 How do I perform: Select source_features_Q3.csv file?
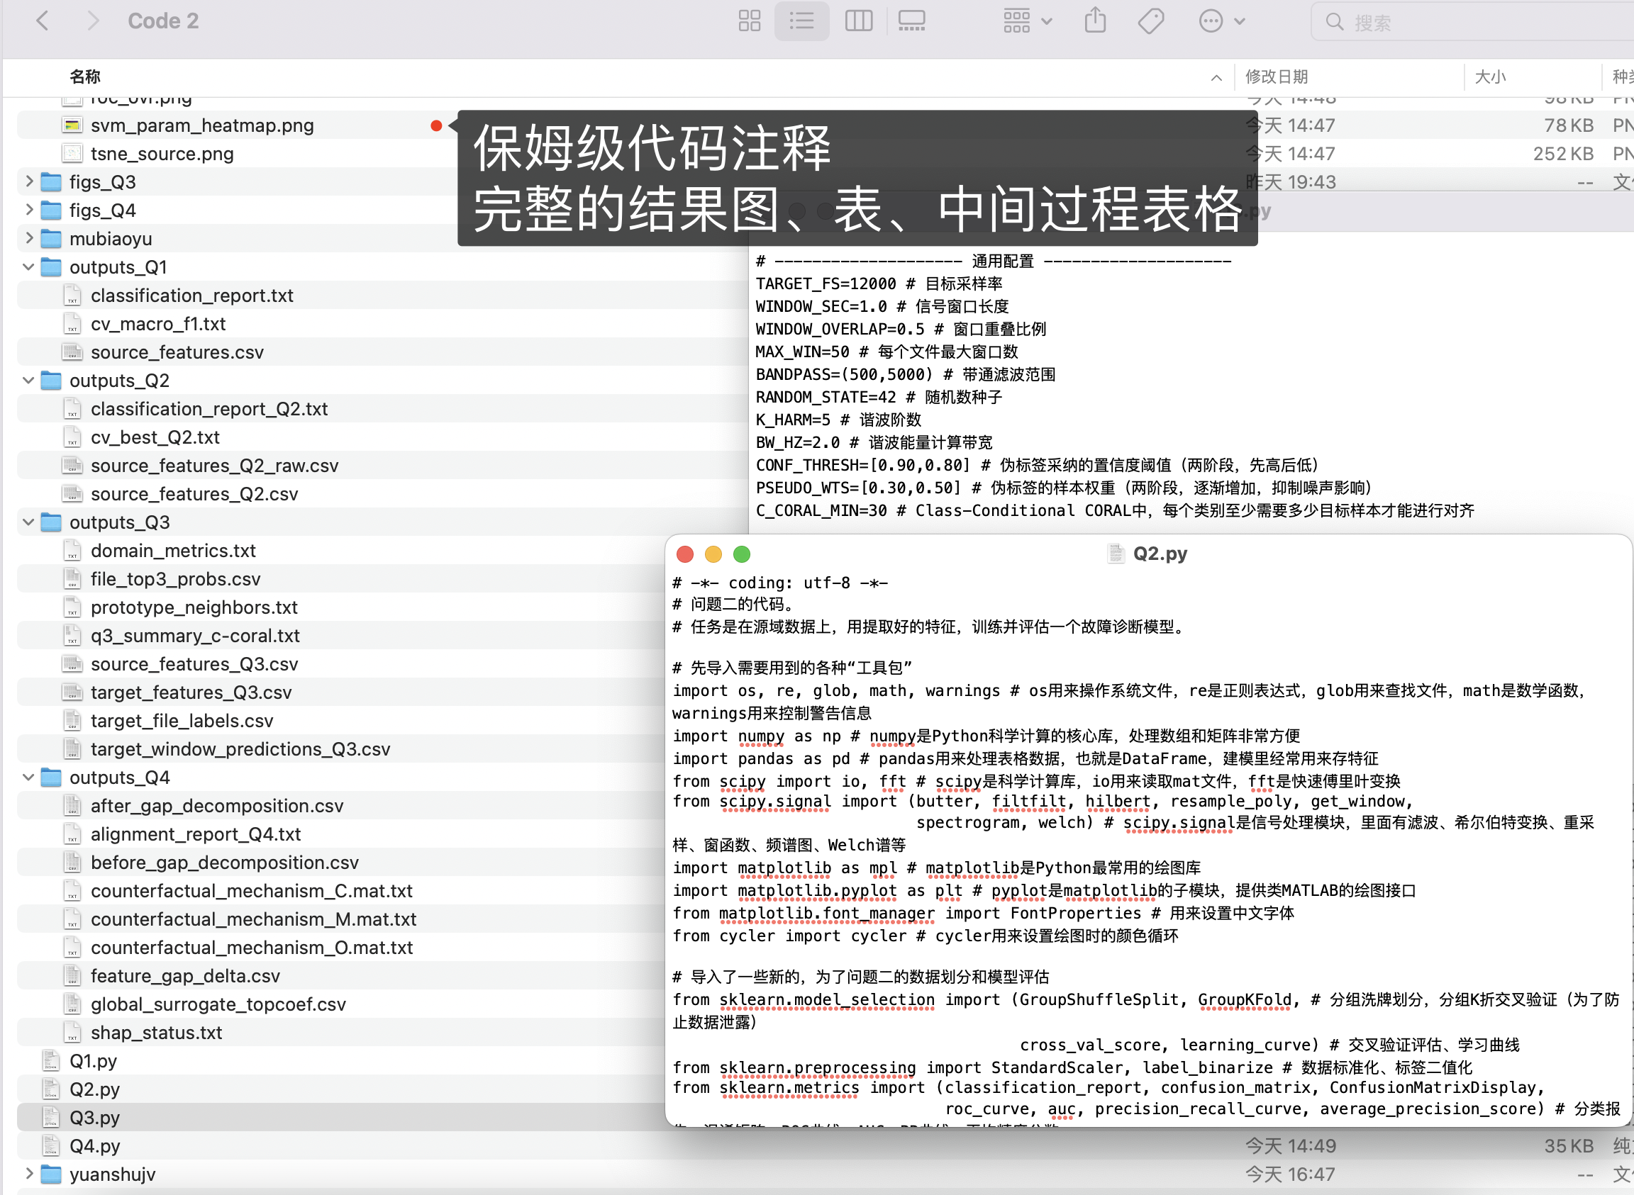tap(194, 664)
